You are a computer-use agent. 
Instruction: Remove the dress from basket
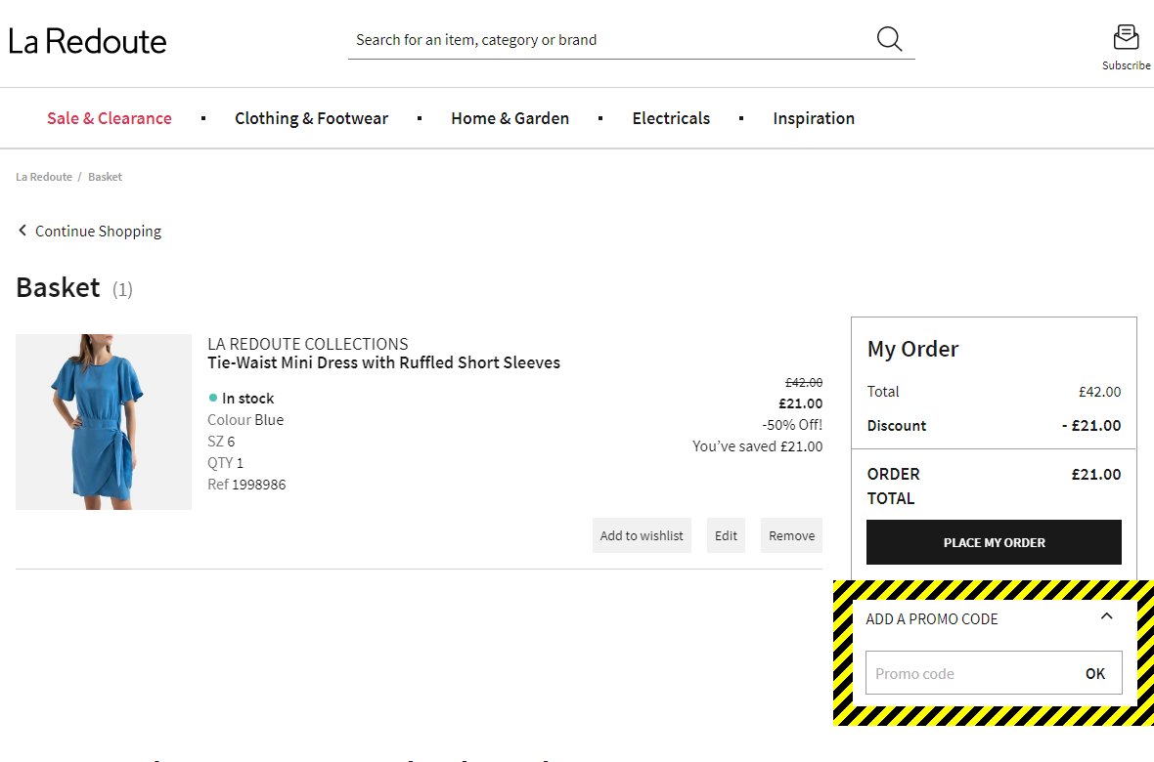[x=792, y=535]
